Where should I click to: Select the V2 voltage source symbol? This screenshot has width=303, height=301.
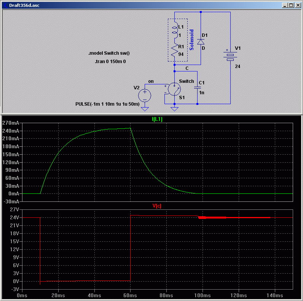coord(145,95)
